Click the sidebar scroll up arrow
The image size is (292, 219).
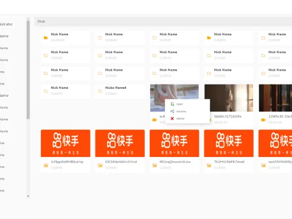click(28, 19)
